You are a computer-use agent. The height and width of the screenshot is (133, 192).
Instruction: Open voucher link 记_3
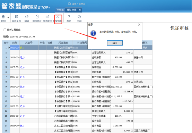click(x=22, y=57)
